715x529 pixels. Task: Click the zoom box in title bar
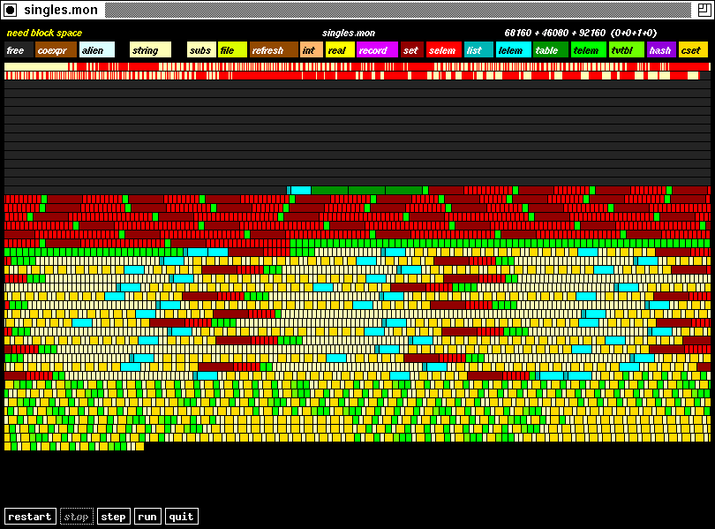(703, 10)
